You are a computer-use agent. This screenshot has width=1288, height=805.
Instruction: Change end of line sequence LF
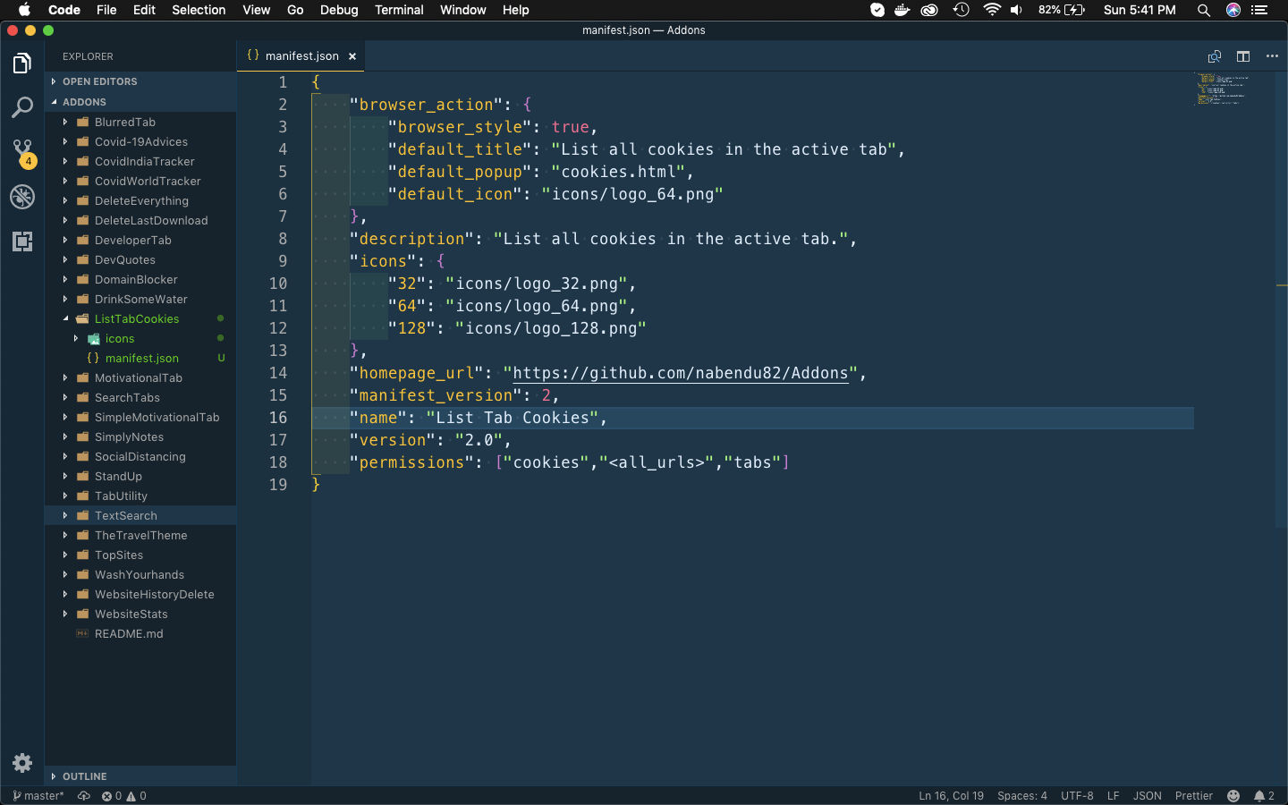pos(1113,796)
